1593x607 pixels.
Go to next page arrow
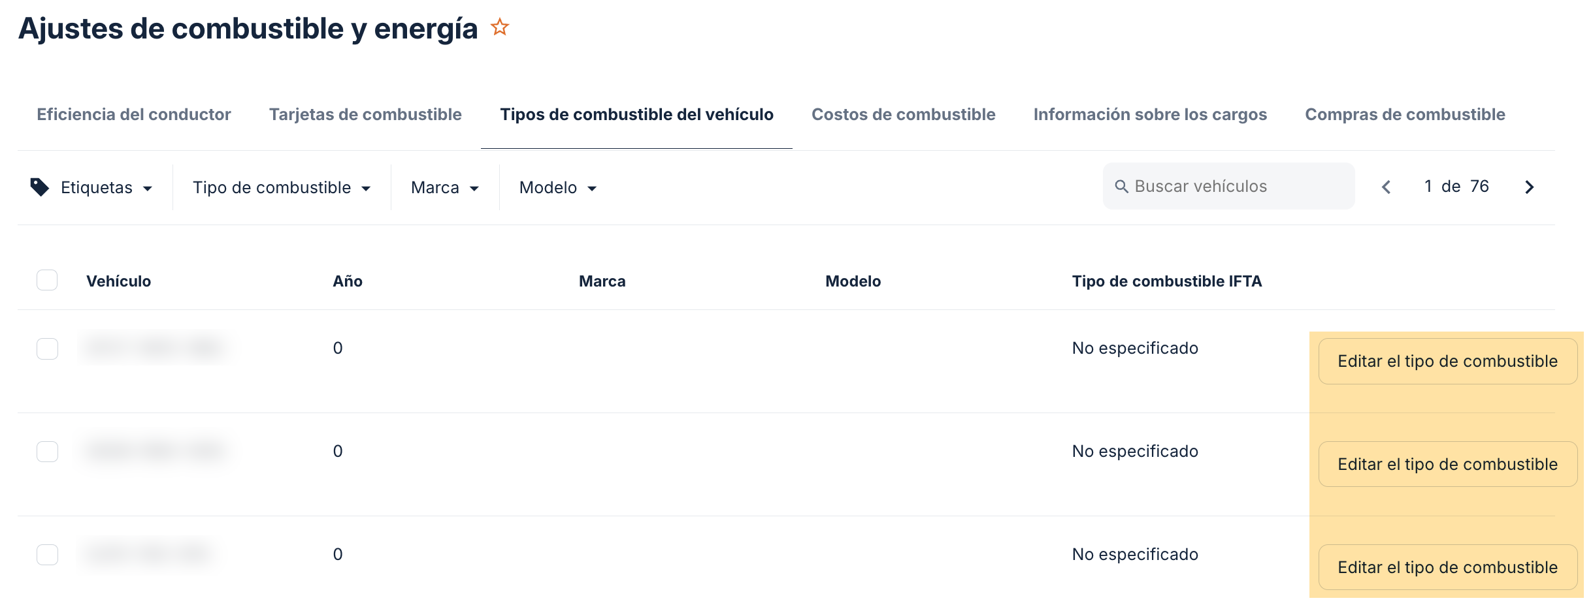tap(1529, 187)
